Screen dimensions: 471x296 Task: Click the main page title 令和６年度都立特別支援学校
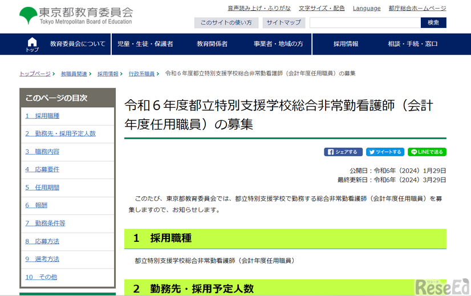pos(279,115)
